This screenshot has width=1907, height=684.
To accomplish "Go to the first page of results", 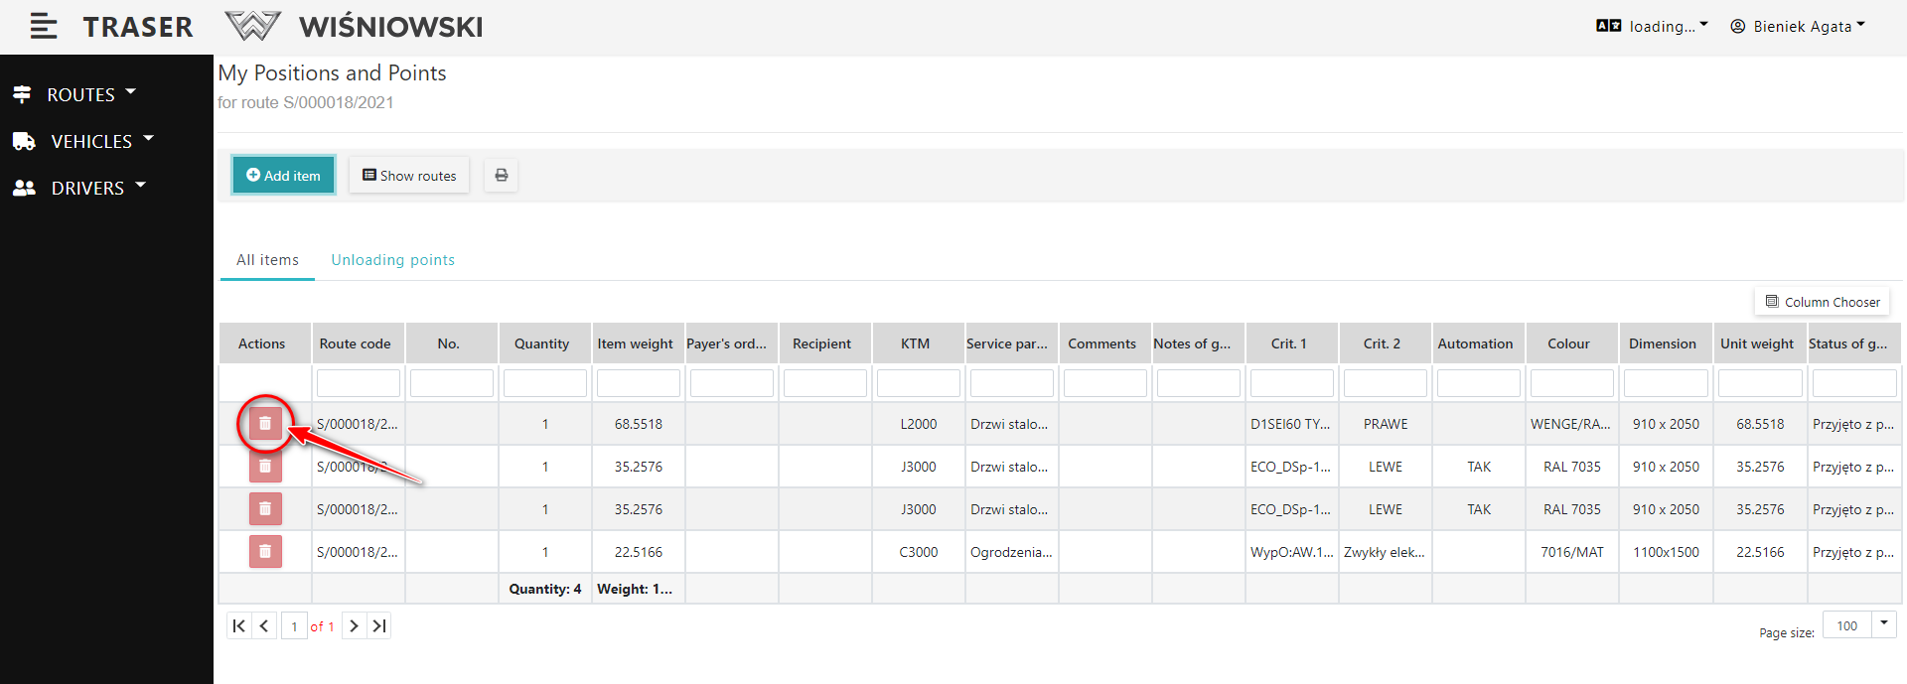I will tap(238, 625).
